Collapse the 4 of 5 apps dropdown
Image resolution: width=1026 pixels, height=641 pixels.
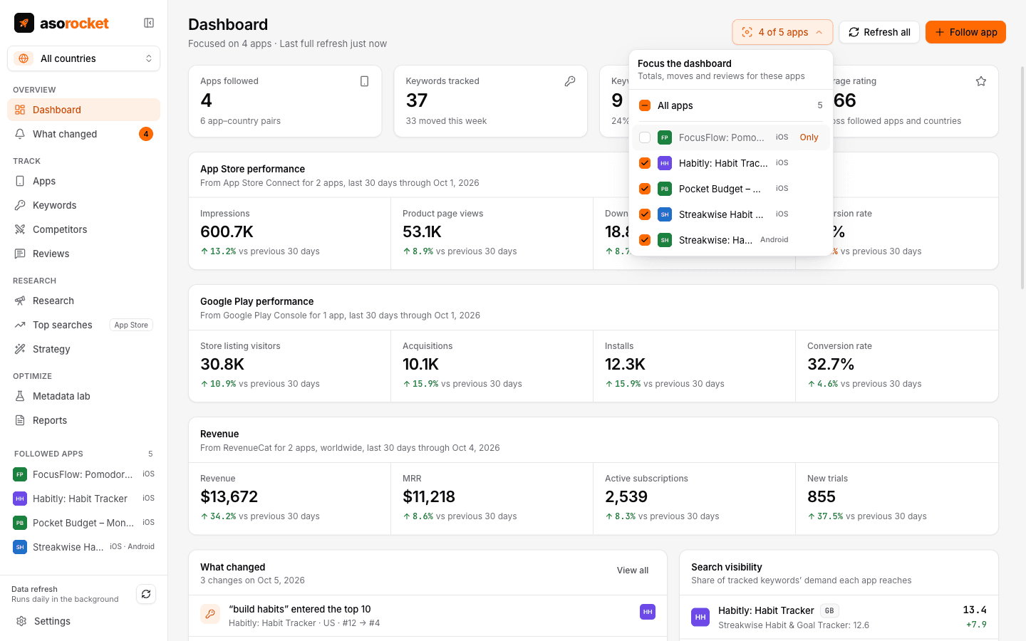[x=782, y=32]
